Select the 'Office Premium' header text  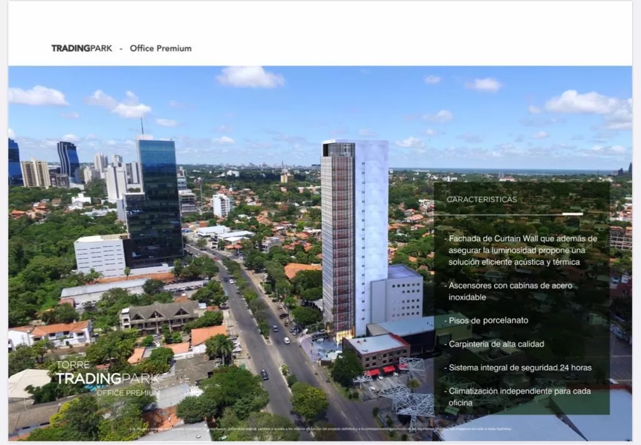click(x=161, y=48)
